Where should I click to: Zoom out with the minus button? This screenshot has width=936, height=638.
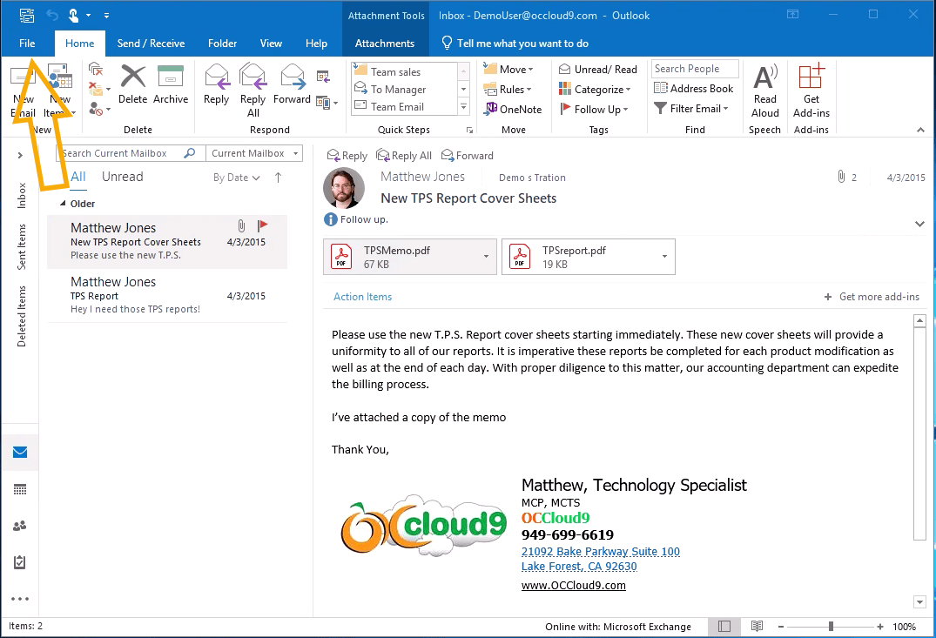coord(781,626)
